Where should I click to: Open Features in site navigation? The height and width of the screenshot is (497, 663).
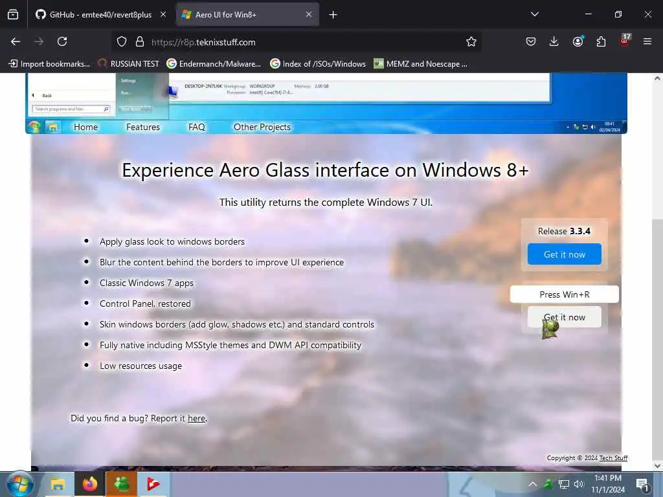[143, 127]
